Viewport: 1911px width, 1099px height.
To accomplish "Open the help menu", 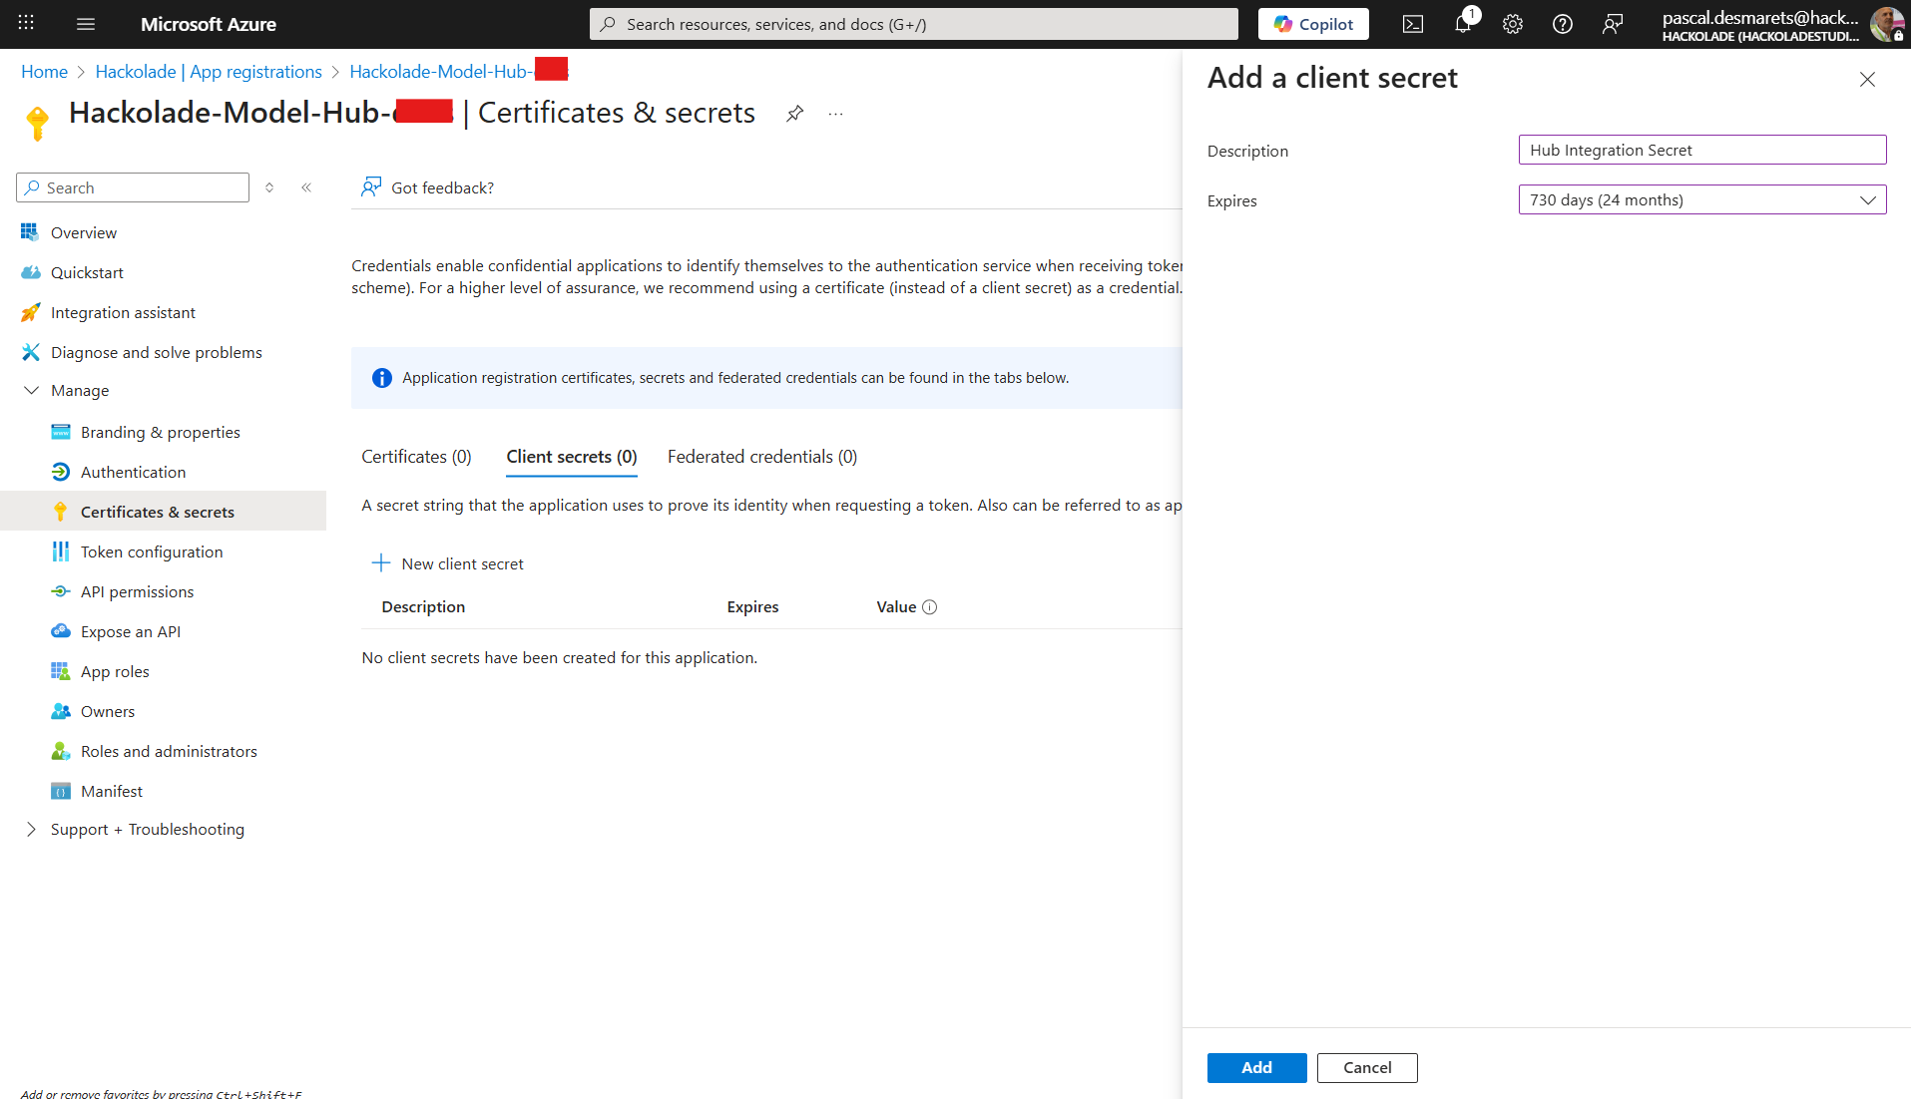I will [1562, 23].
